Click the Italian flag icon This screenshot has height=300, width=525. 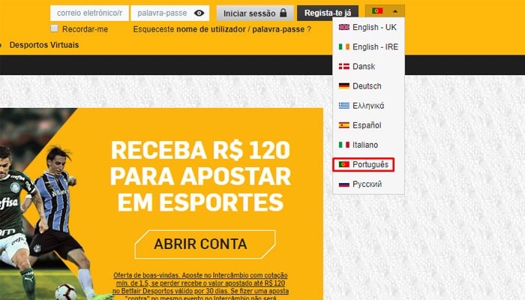click(x=343, y=145)
